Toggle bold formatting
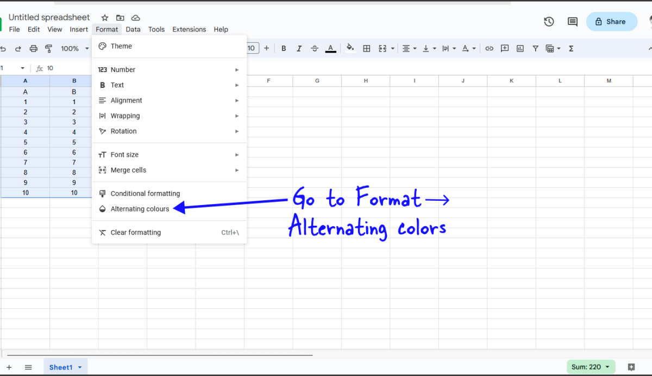The image size is (652, 376). click(284, 48)
